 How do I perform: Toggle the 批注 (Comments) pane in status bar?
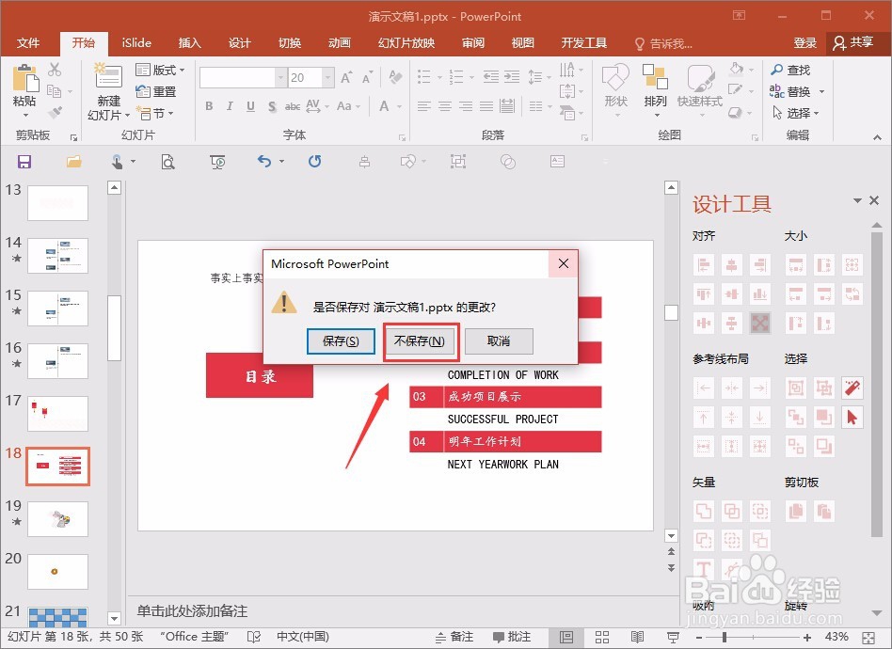(x=512, y=637)
